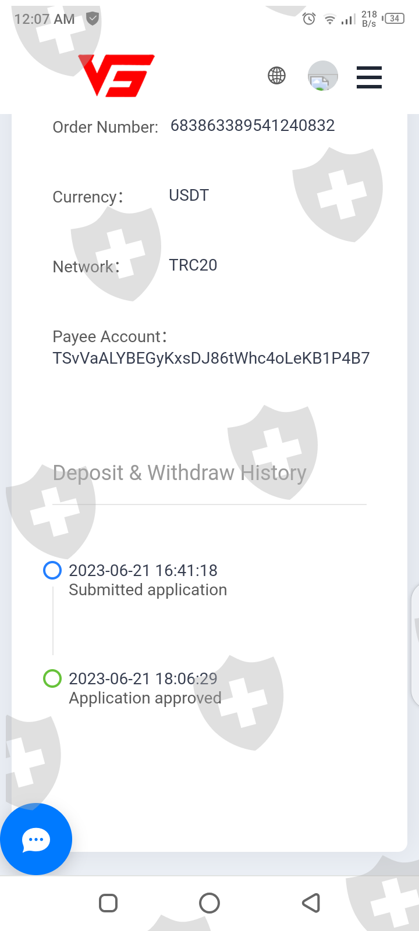This screenshot has width=419, height=931.
Task: Open the blue live chat bubble
Action: point(36,839)
